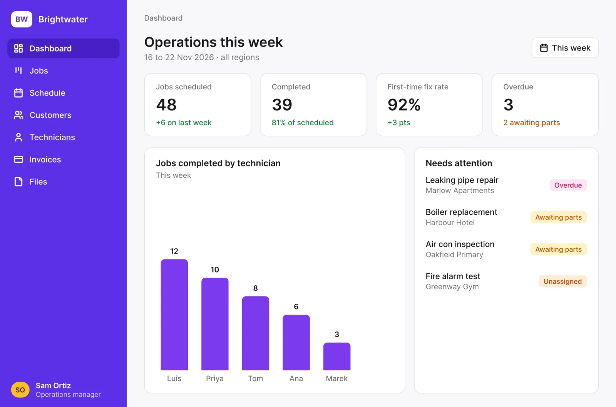Viewport: 616px width, 407px height.
Task: Click Priya's bar in the chart
Action: pyautogui.click(x=215, y=324)
